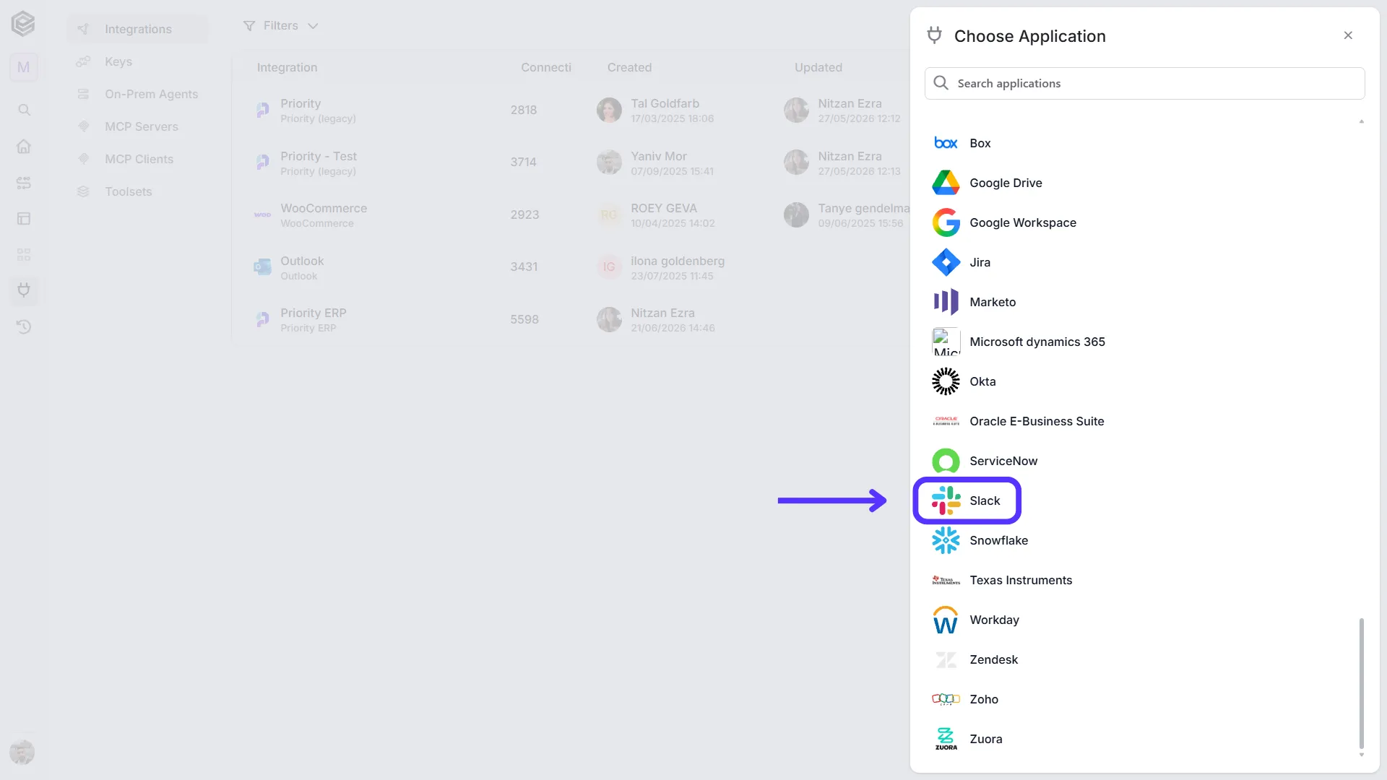1387x780 pixels.
Task: Open the Outlook integration row
Action: click(x=571, y=267)
